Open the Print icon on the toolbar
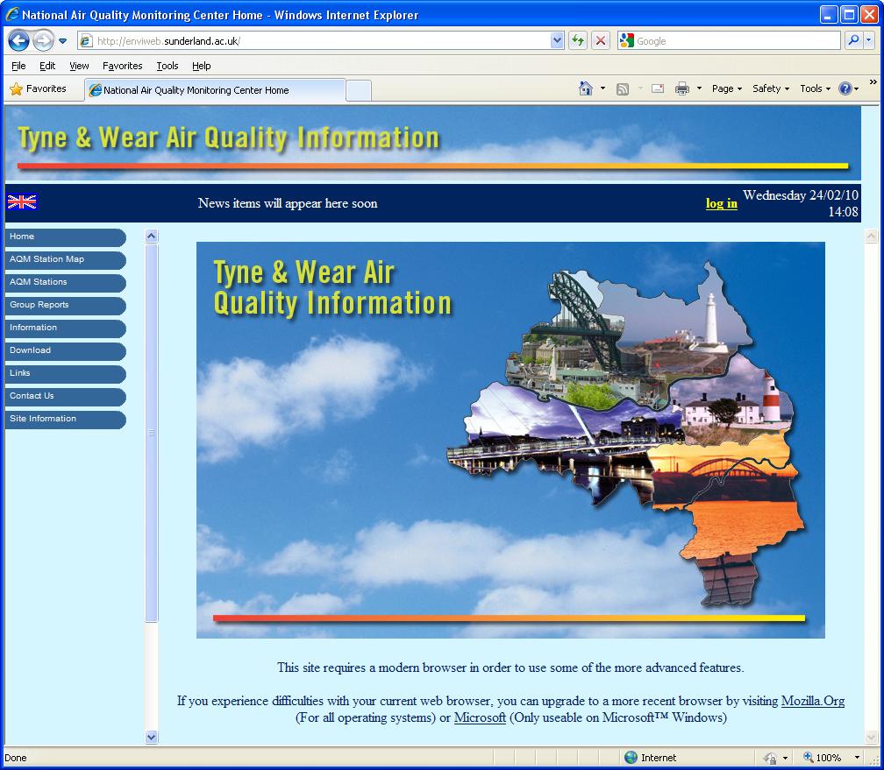Image resolution: width=884 pixels, height=770 pixels. tap(681, 88)
